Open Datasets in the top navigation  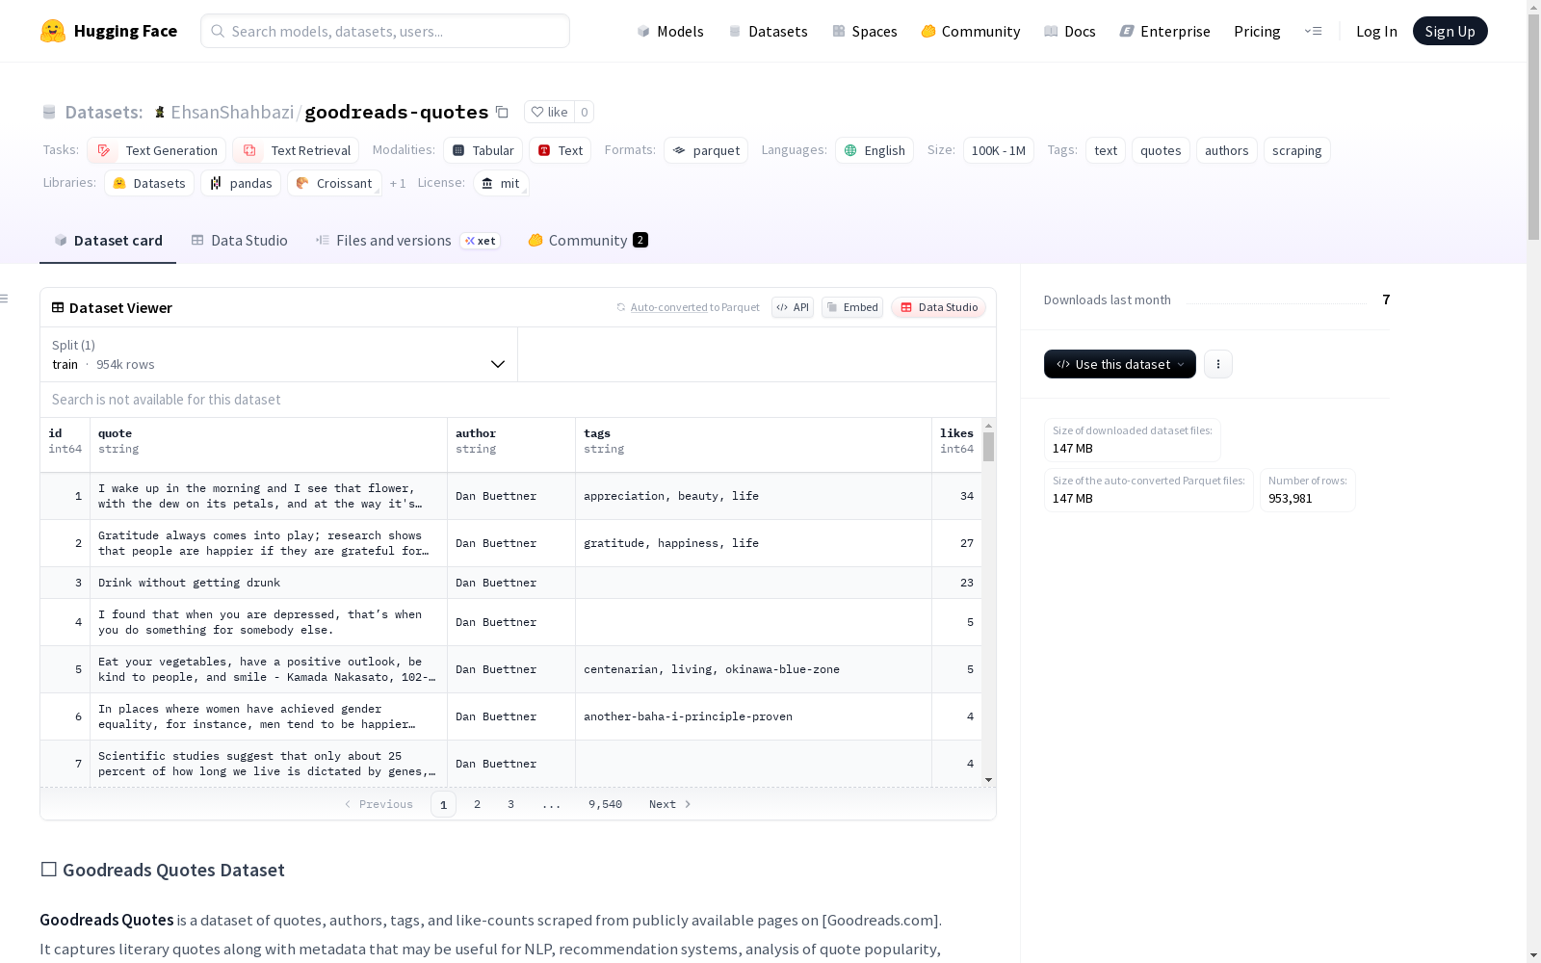coord(768,31)
